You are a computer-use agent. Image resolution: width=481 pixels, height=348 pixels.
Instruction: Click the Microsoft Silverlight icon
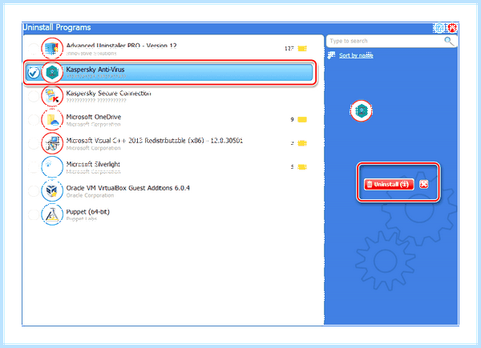pos(52,167)
